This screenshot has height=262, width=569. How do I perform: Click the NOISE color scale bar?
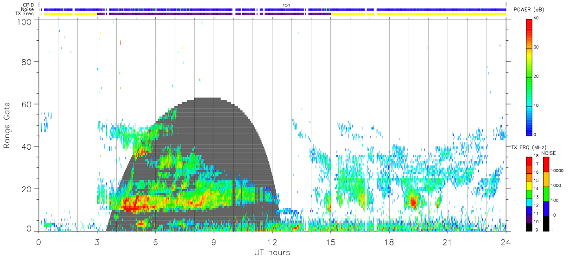point(546,194)
